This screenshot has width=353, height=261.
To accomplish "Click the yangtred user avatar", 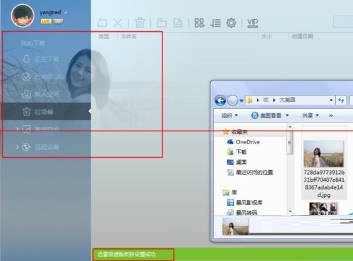I will coord(23,16).
